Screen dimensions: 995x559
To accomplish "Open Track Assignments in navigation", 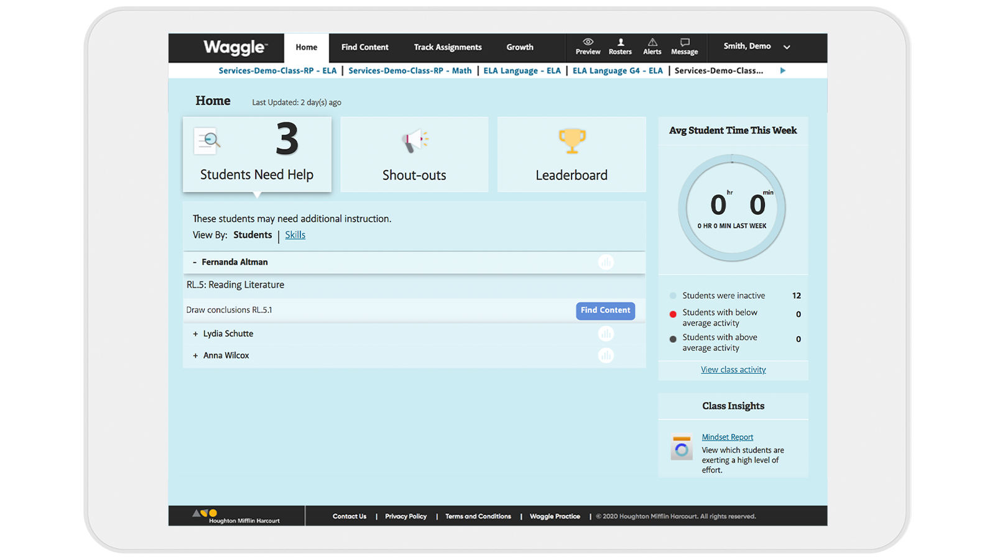I will pos(448,47).
